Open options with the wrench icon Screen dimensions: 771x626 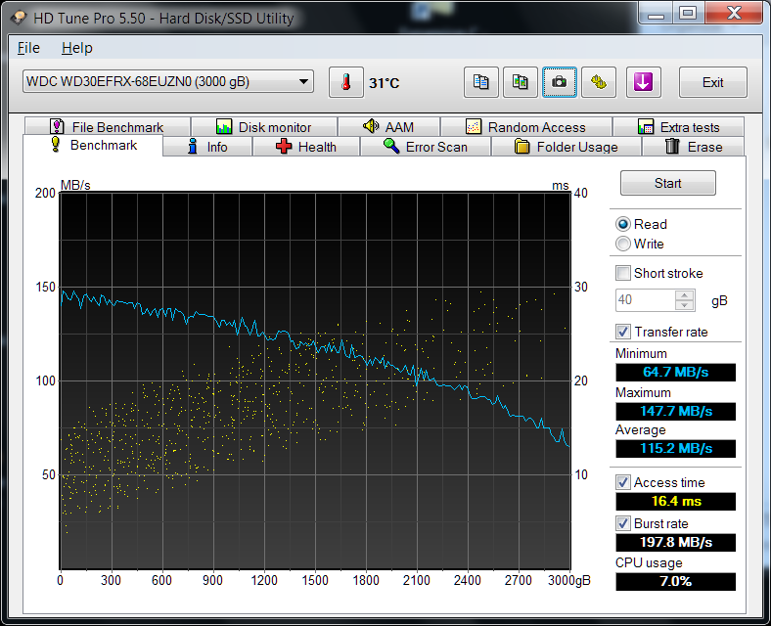coord(598,82)
